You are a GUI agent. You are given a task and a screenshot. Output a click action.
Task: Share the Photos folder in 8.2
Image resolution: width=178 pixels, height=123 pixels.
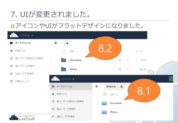pyautogui.click(x=120, y=69)
